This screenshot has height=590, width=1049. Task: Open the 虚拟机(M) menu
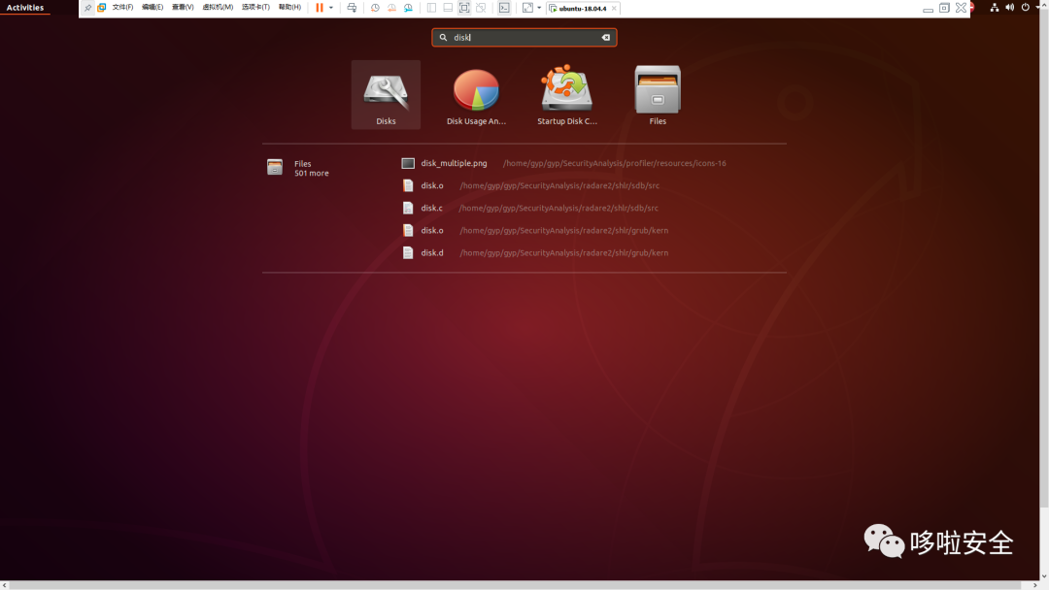pyautogui.click(x=218, y=8)
